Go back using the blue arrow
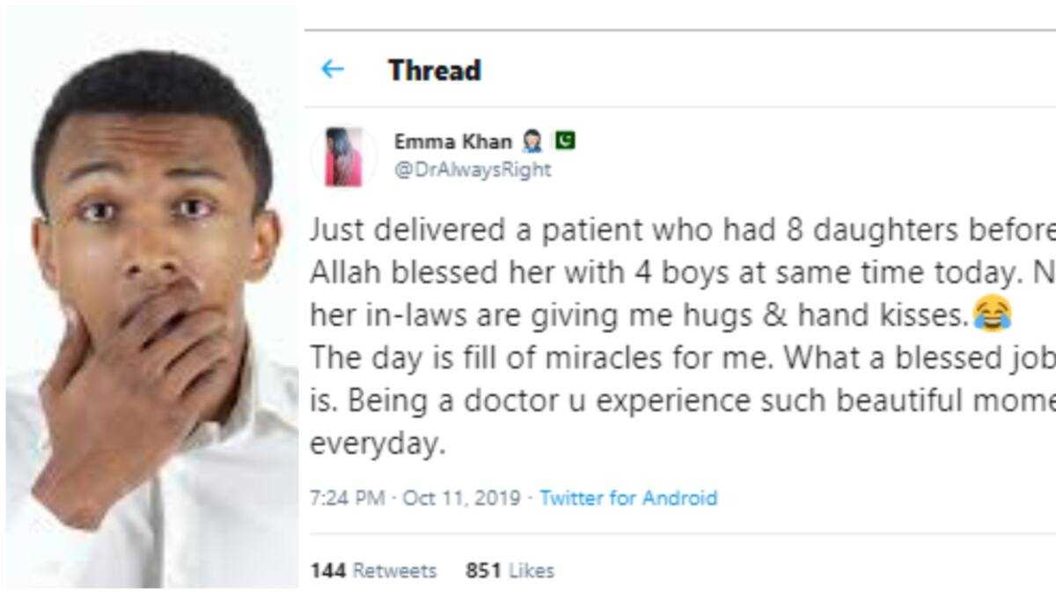The width and height of the screenshot is (1056, 594). pos(332,70)
